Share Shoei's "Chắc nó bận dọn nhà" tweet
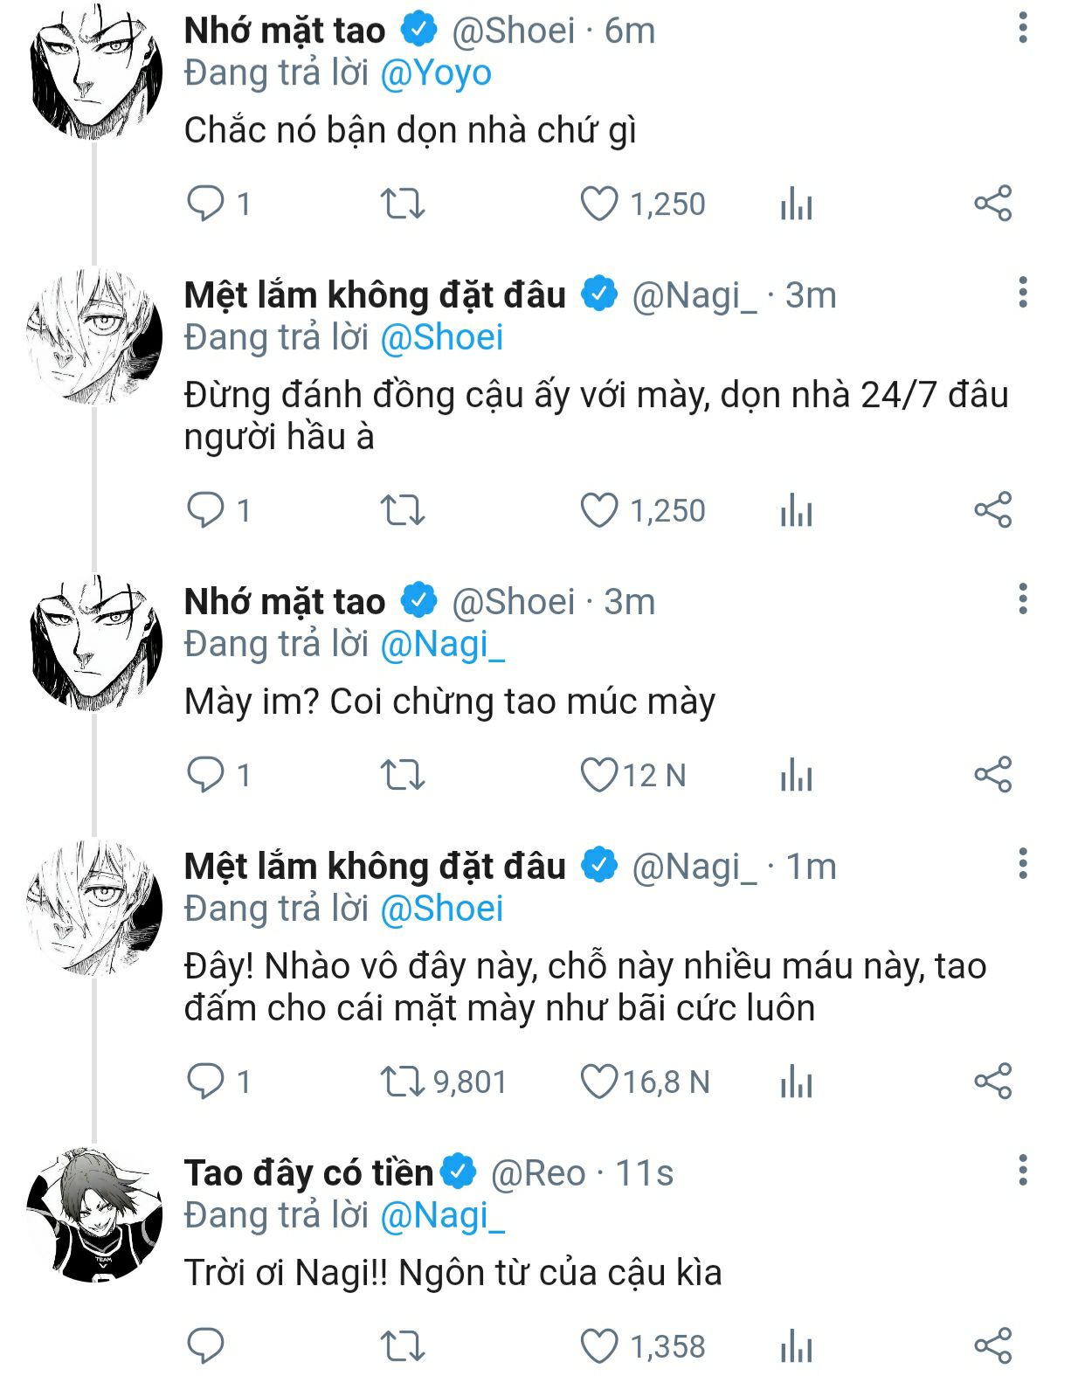This screenshot has height=1376, width=1078. 992,204
